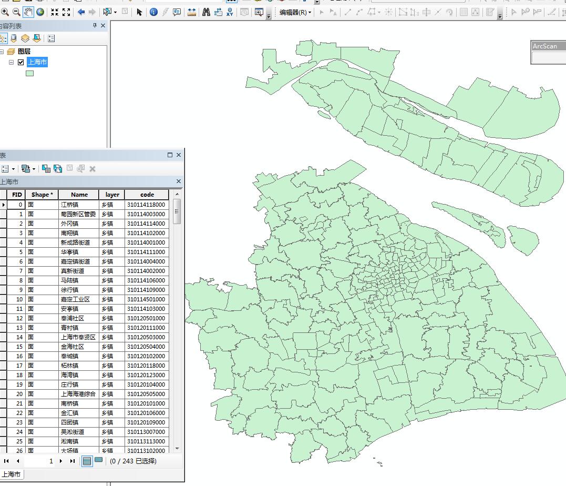Screen dimensions: 566x486
Task: Collapse the 上海市 layer in the contents list
Action: pyautogui.click(x=12, y=62)
